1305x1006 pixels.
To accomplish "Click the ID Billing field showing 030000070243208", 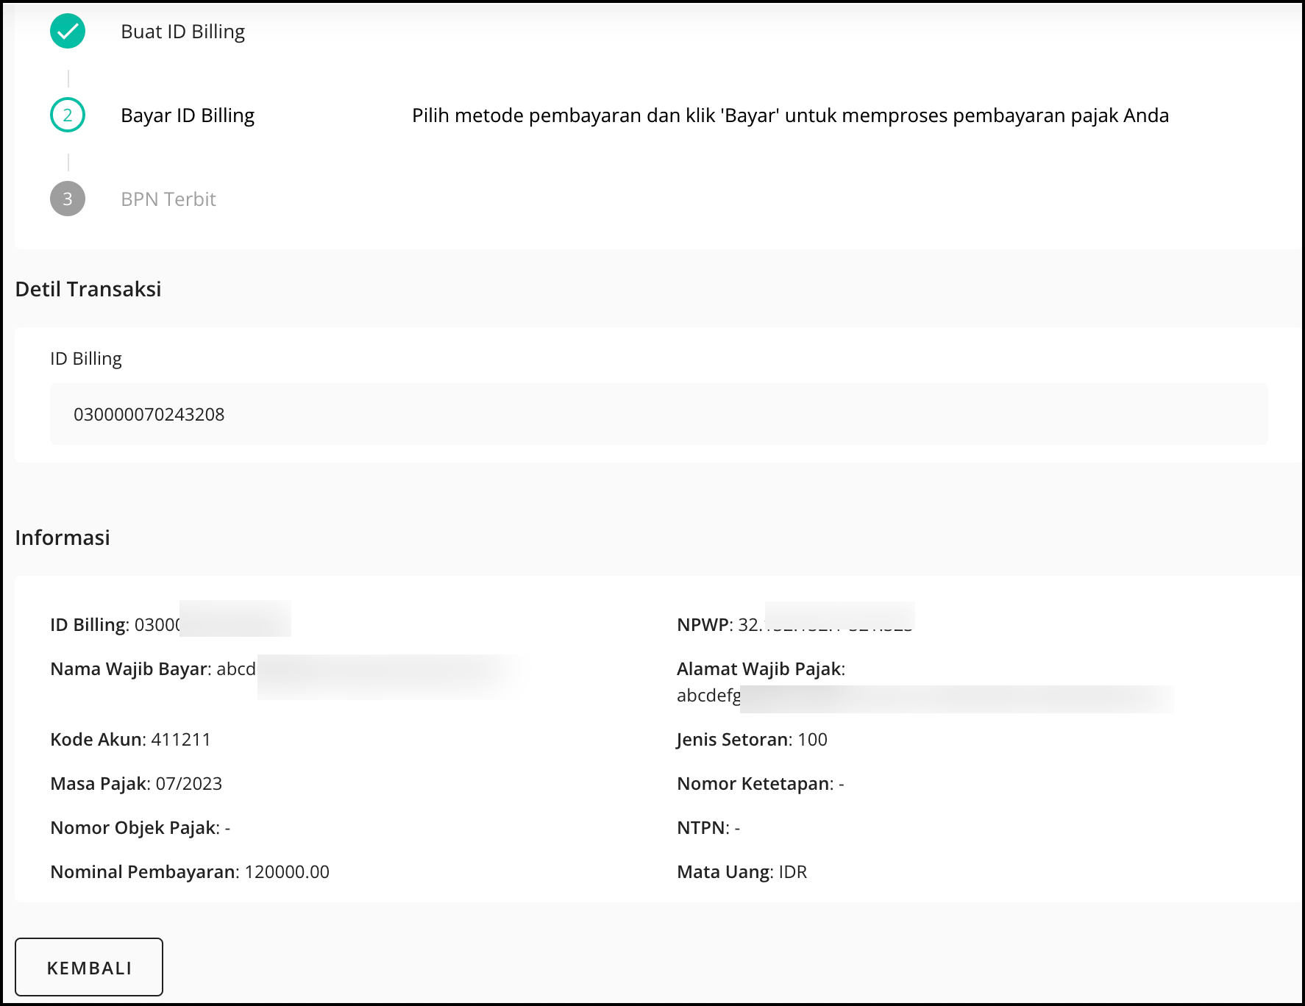I will (x=658, y=414).
